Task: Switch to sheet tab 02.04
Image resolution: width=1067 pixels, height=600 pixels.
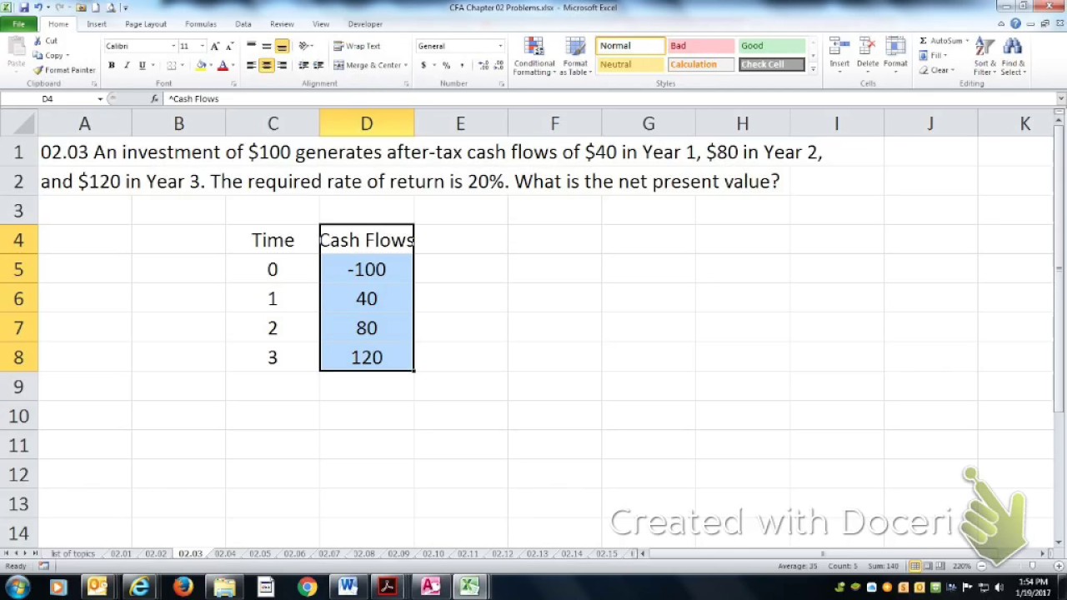Action: (225, 553)
